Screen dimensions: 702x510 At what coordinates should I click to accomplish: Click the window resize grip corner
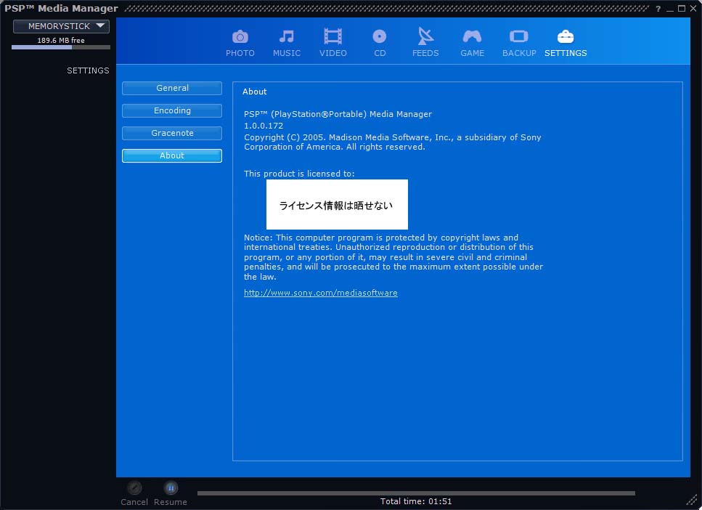(692, 500)
